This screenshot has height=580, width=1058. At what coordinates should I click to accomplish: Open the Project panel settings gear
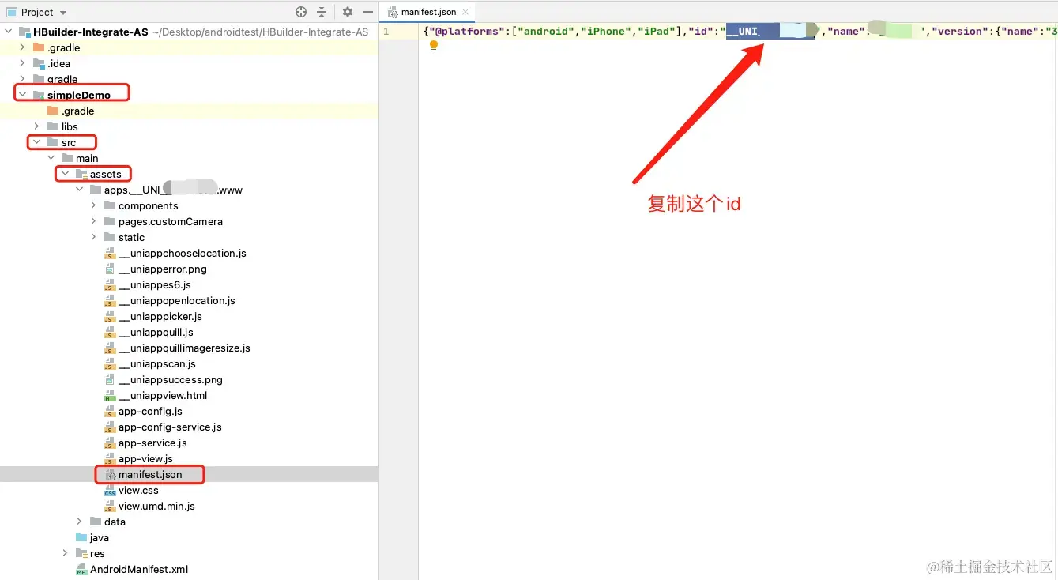[x=348, y=12]
